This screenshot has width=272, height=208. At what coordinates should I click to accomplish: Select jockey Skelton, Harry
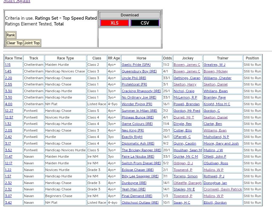(x=185, y=85)
